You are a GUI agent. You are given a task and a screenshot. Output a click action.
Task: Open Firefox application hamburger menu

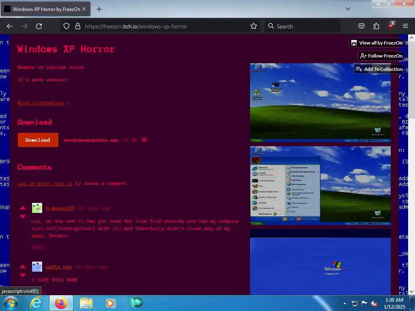click(405, 26)
